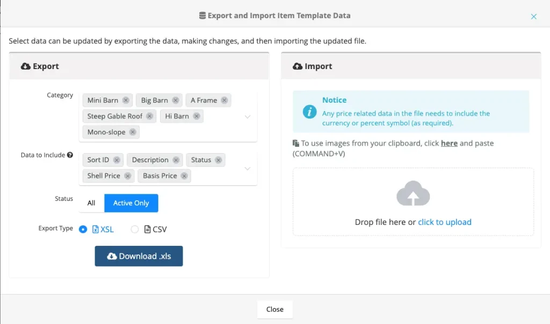Expand the Data to Include dropdown
This screenshot has height=324, width=550.
point(247,168)
